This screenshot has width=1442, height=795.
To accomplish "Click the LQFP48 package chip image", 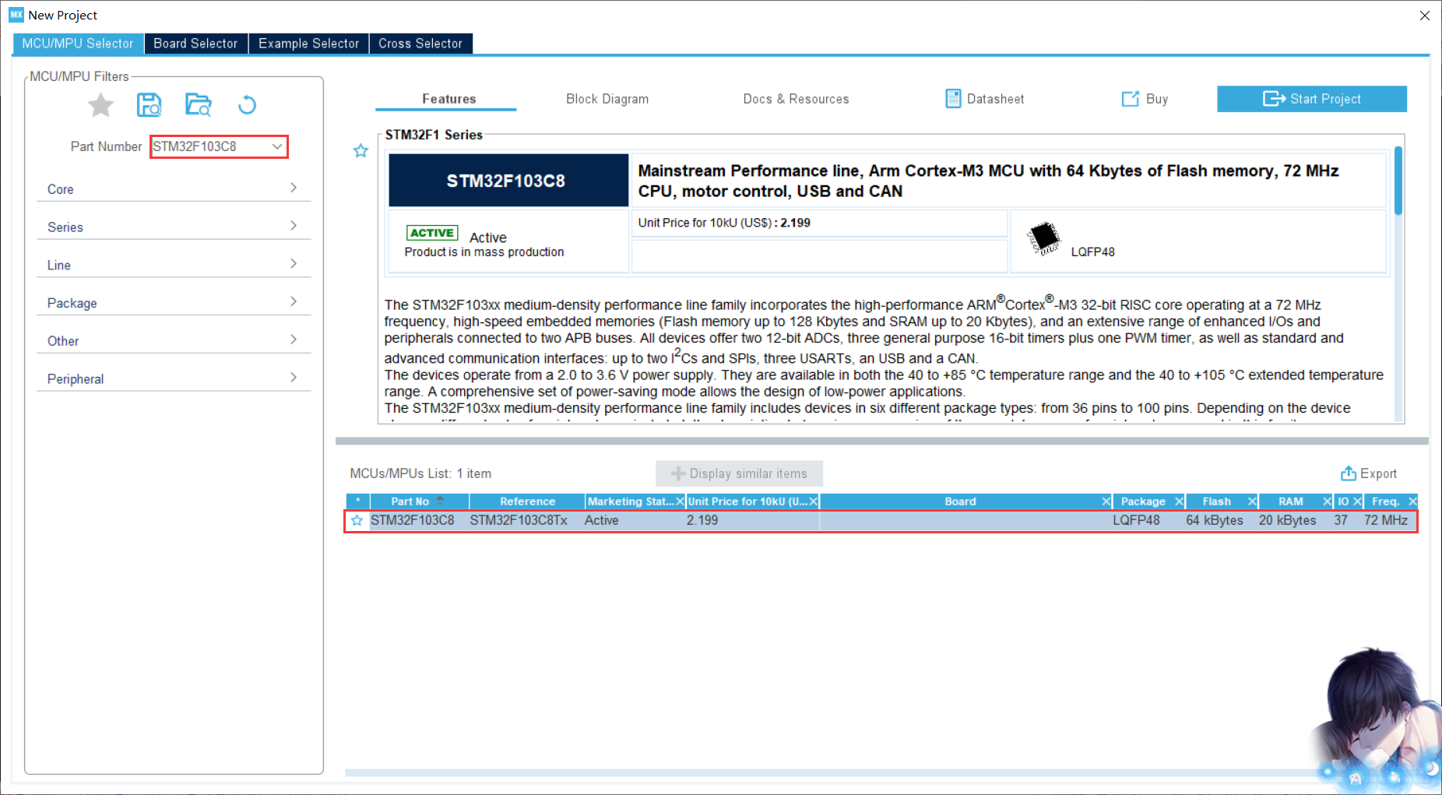I will tap(1044, 238).
